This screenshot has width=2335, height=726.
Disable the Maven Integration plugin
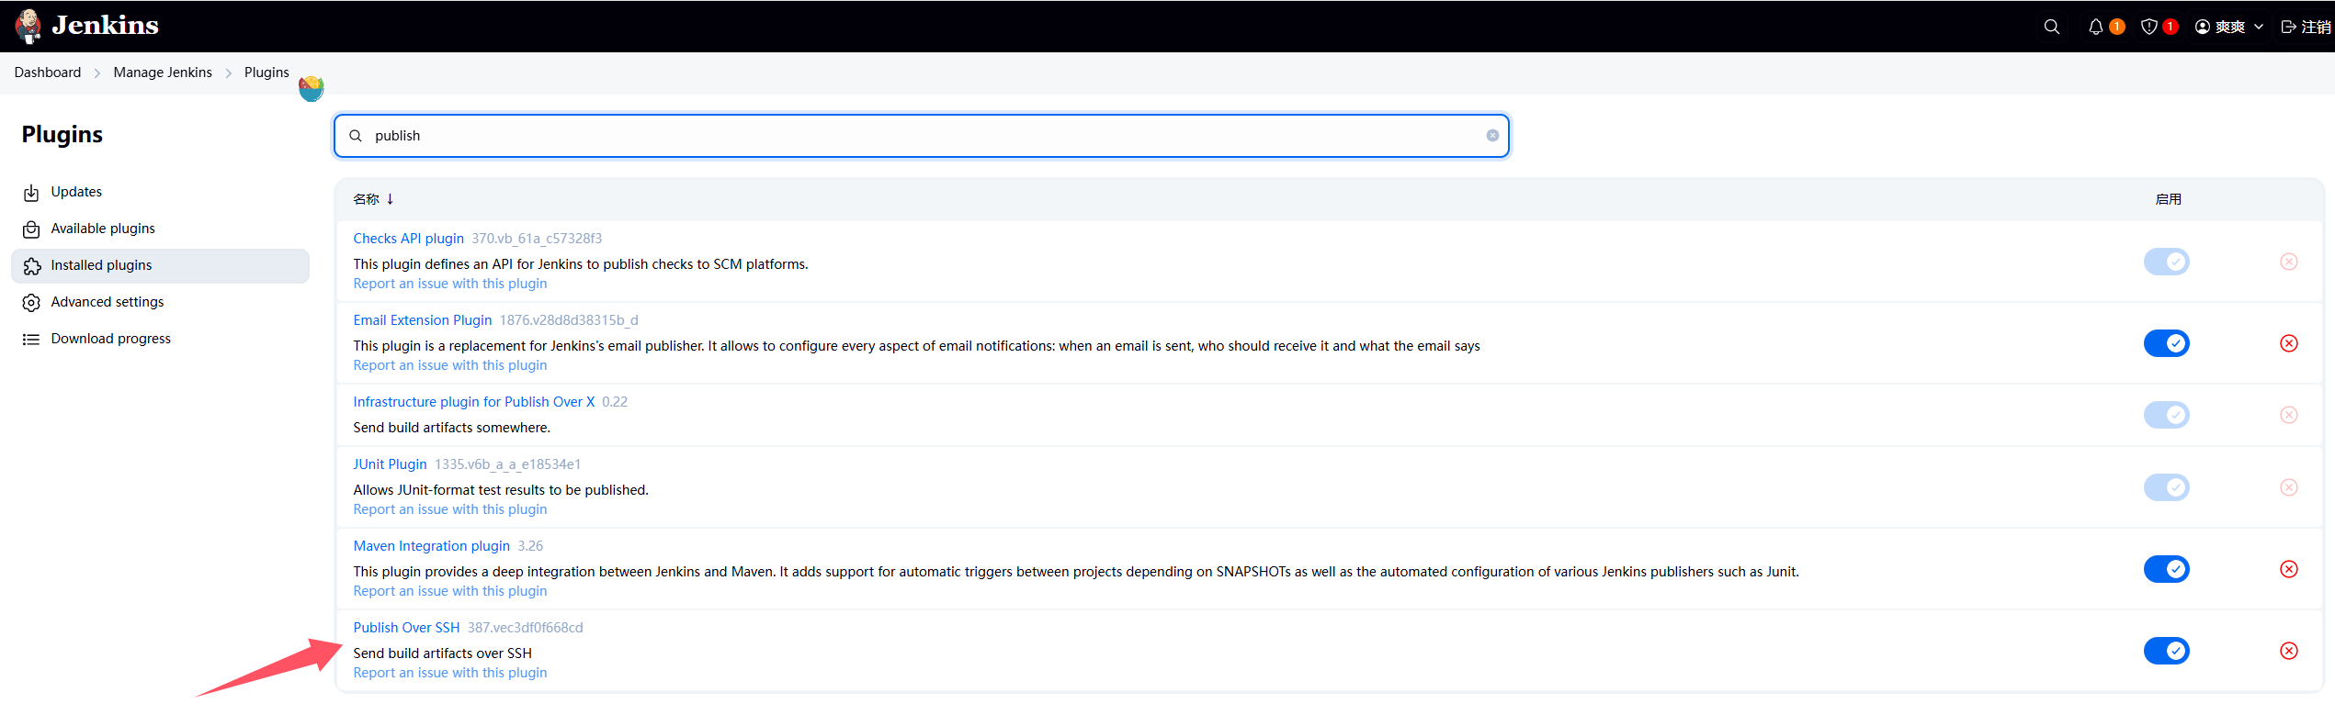(x=2167, y=569)
